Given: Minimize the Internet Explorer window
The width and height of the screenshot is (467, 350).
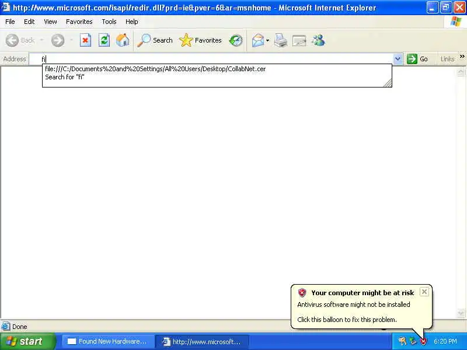Looking at the screenshot, I should pos(433,8).
